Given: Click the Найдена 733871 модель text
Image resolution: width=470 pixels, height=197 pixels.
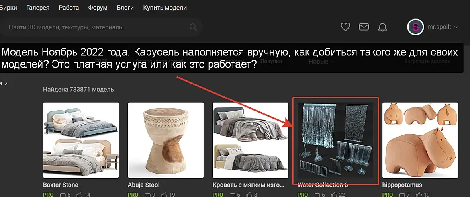Looking at the screenshot, I should pyautogui.click(x=78, y=89).
